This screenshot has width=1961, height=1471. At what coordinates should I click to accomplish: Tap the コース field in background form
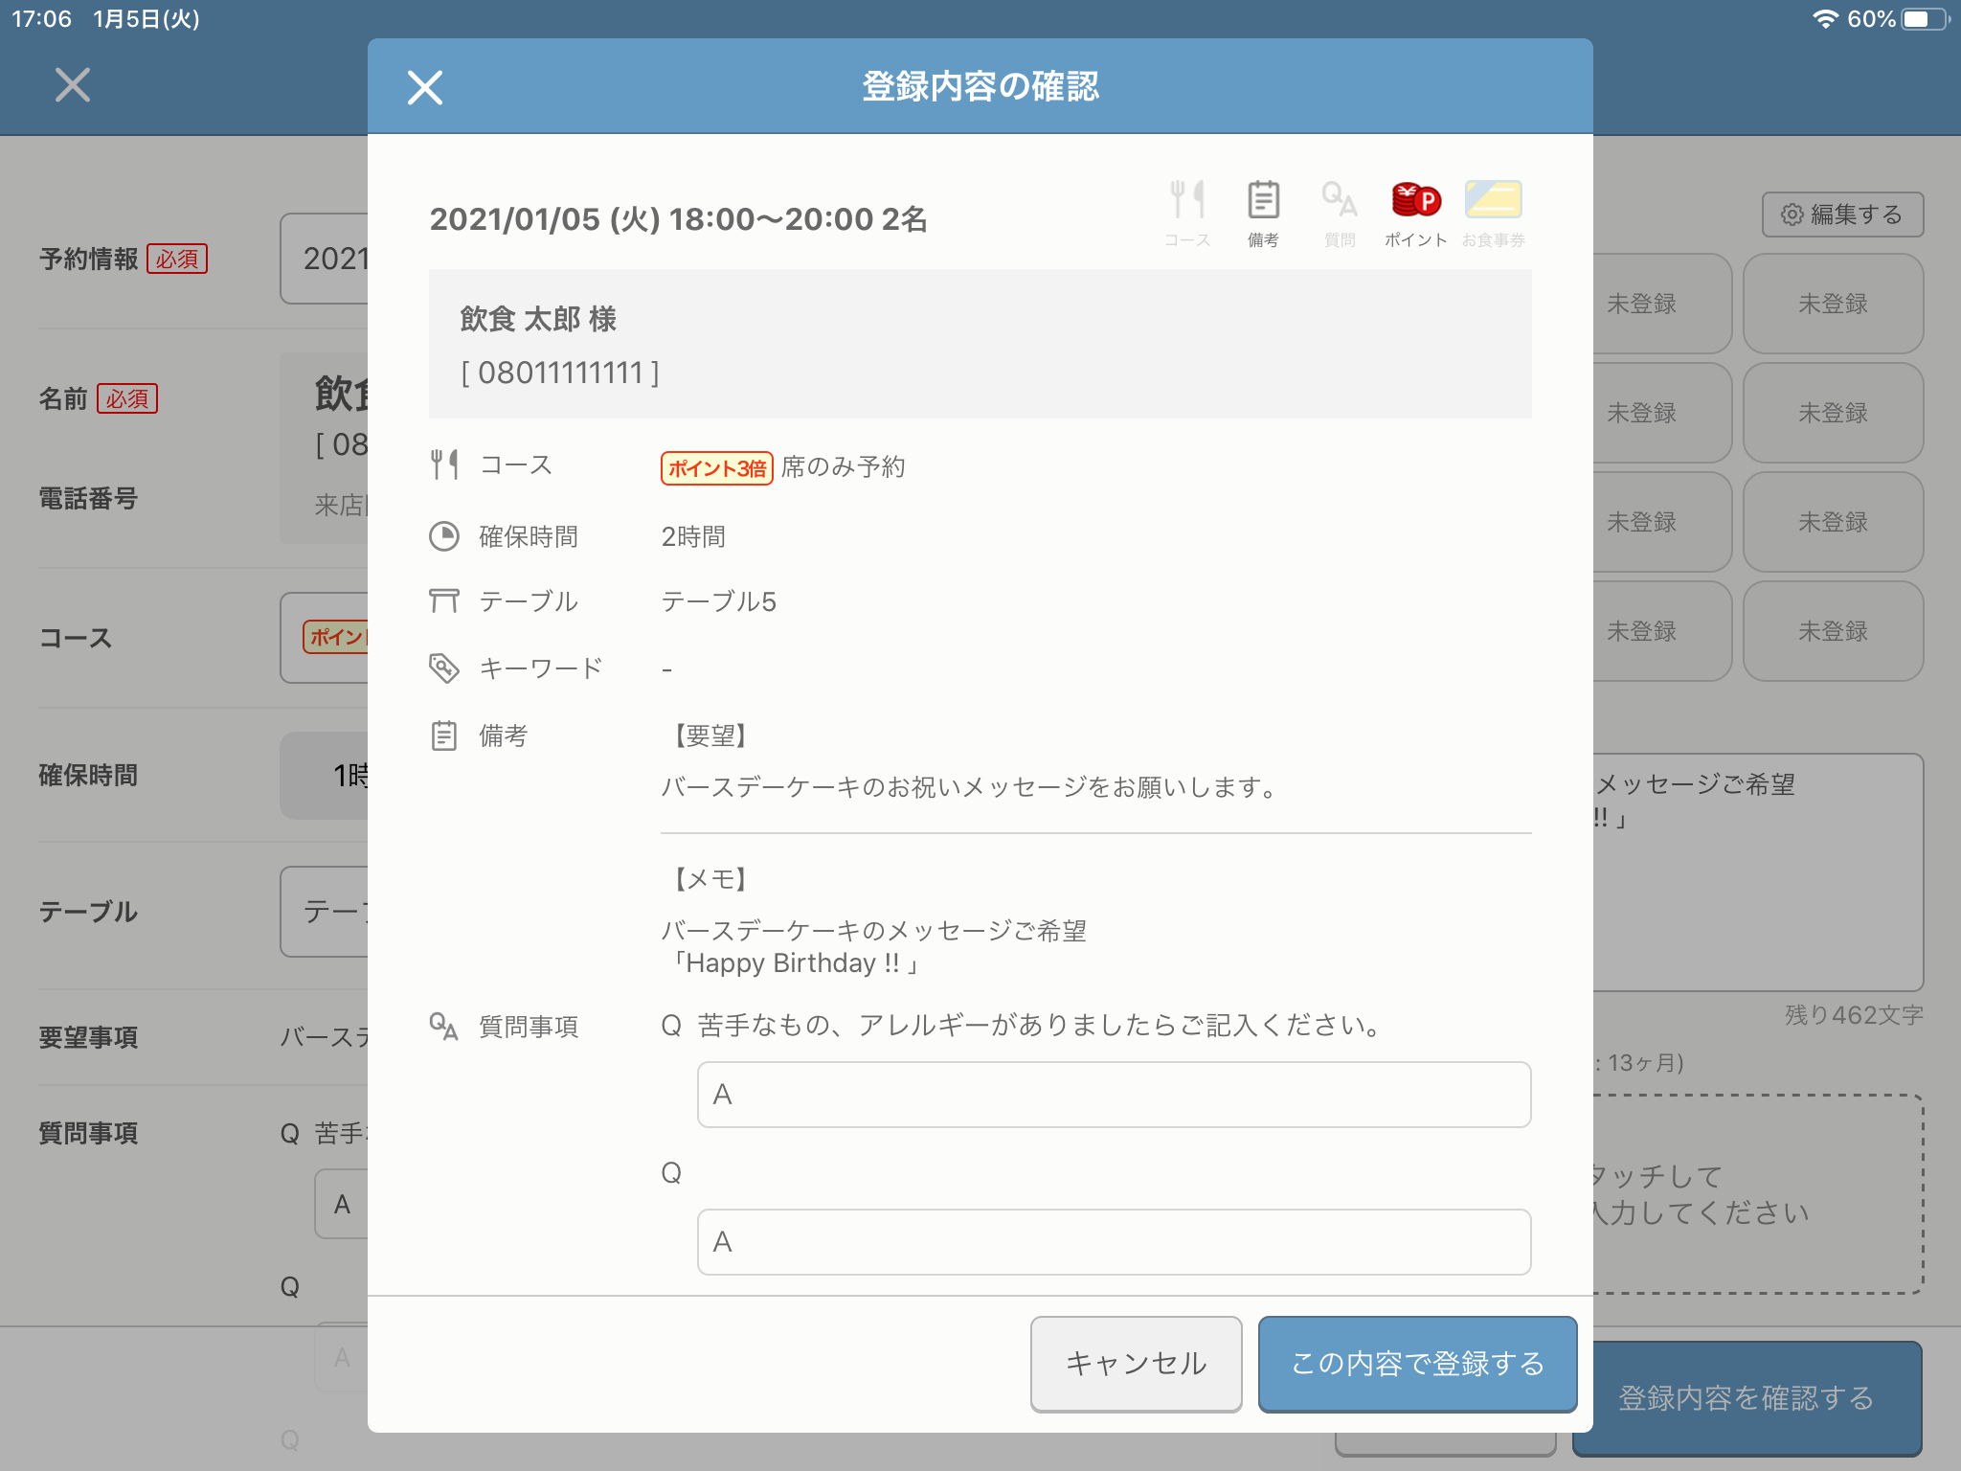[x=325, y=637]
